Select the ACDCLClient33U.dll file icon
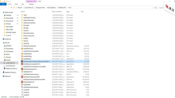 22,46
